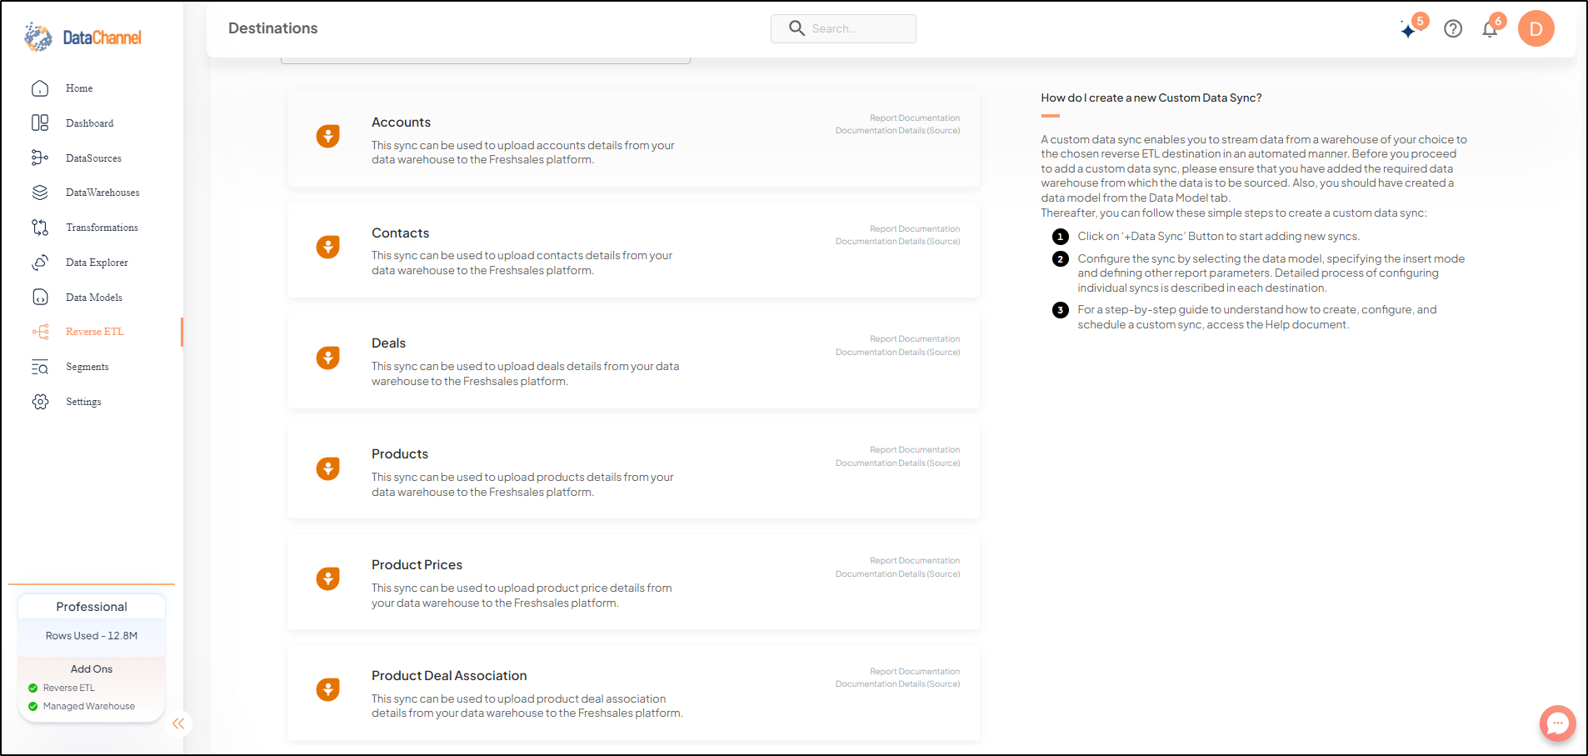
Task: Click 'How do I create a new Custom Data Sync?'
Action: coord(1151,98)
